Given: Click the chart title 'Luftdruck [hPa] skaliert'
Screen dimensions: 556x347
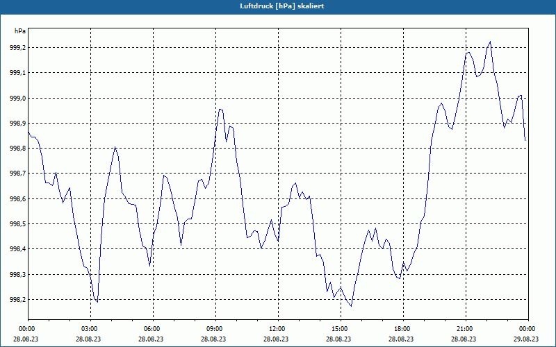Looking at the screenshot, I should pos(281,6).
